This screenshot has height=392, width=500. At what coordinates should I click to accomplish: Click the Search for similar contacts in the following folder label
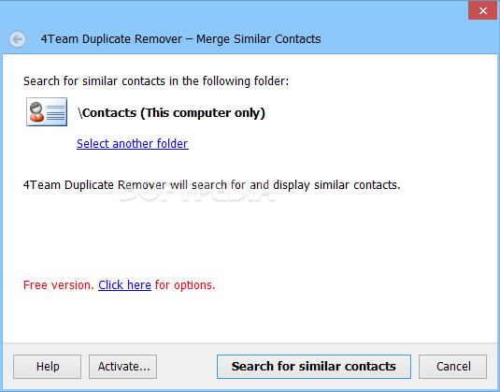tap(156, 81)
